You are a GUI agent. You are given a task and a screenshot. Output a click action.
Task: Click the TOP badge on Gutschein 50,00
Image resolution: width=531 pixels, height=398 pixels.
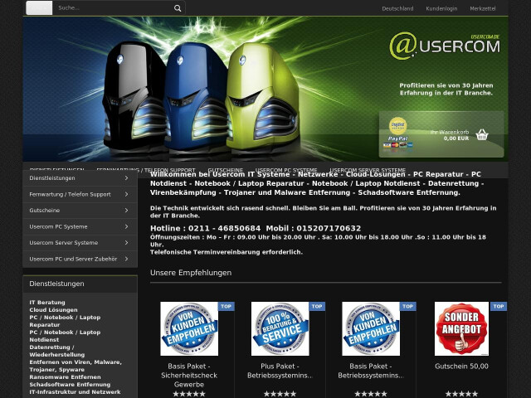[499, 306]
